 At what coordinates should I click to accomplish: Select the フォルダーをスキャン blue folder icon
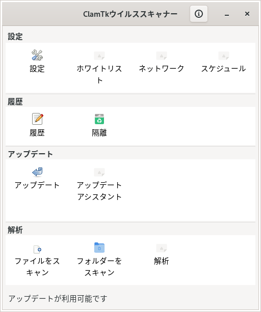click(x=99, y=247)
